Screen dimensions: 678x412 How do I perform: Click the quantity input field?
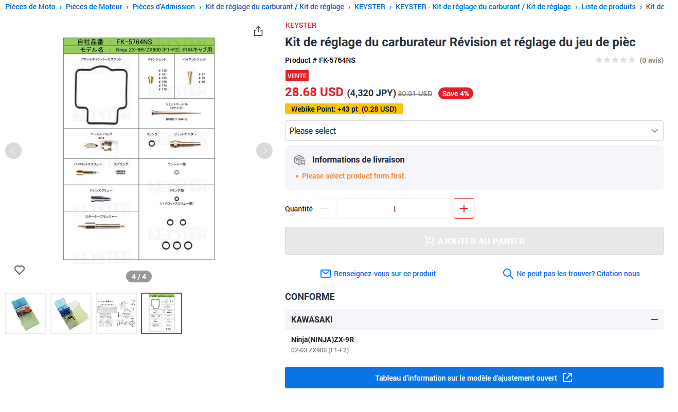tap(394, 208)
